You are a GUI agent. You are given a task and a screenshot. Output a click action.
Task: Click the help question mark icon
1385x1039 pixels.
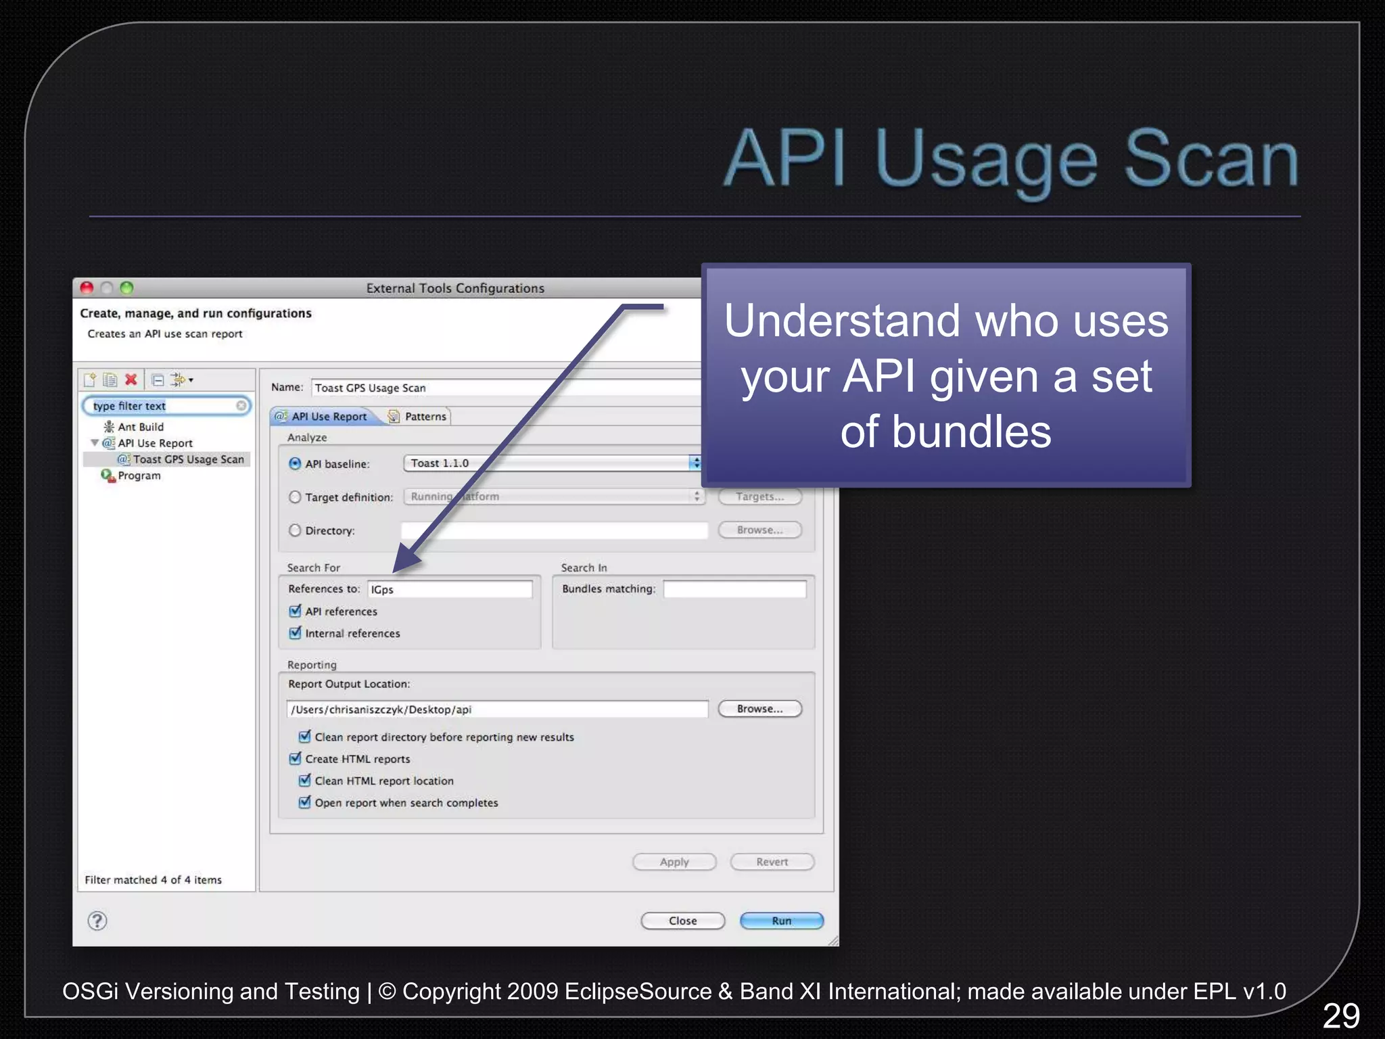(97, 921)
